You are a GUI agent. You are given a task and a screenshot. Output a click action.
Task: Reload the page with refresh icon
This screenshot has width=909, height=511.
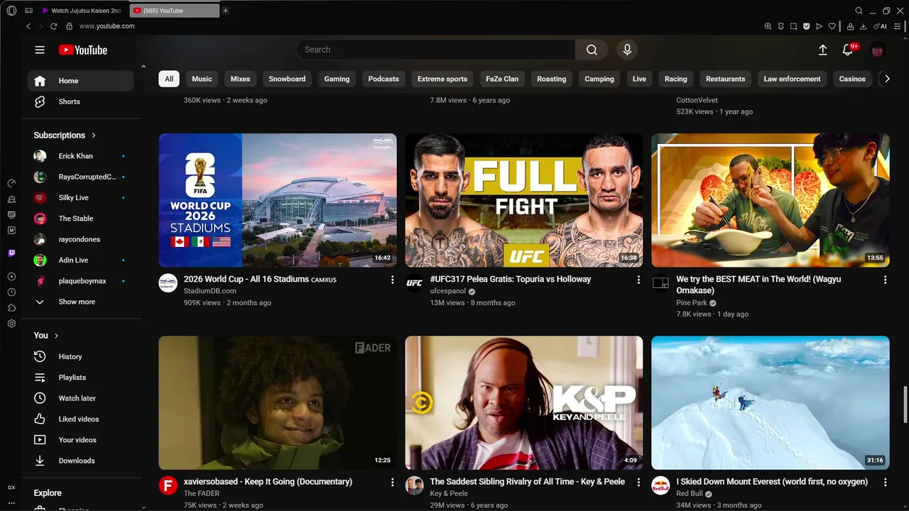[x=53, y=26]
